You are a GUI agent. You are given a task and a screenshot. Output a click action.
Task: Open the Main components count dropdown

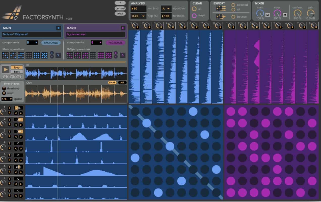tap(32, 43)
